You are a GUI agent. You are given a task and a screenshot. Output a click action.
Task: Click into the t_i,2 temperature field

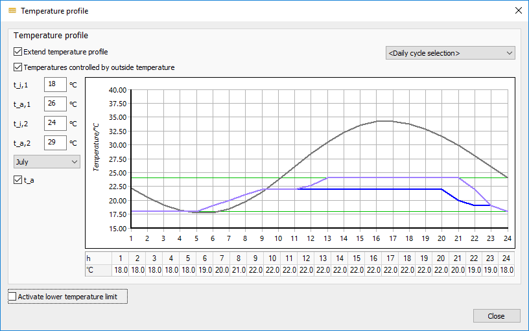[55, 123]
